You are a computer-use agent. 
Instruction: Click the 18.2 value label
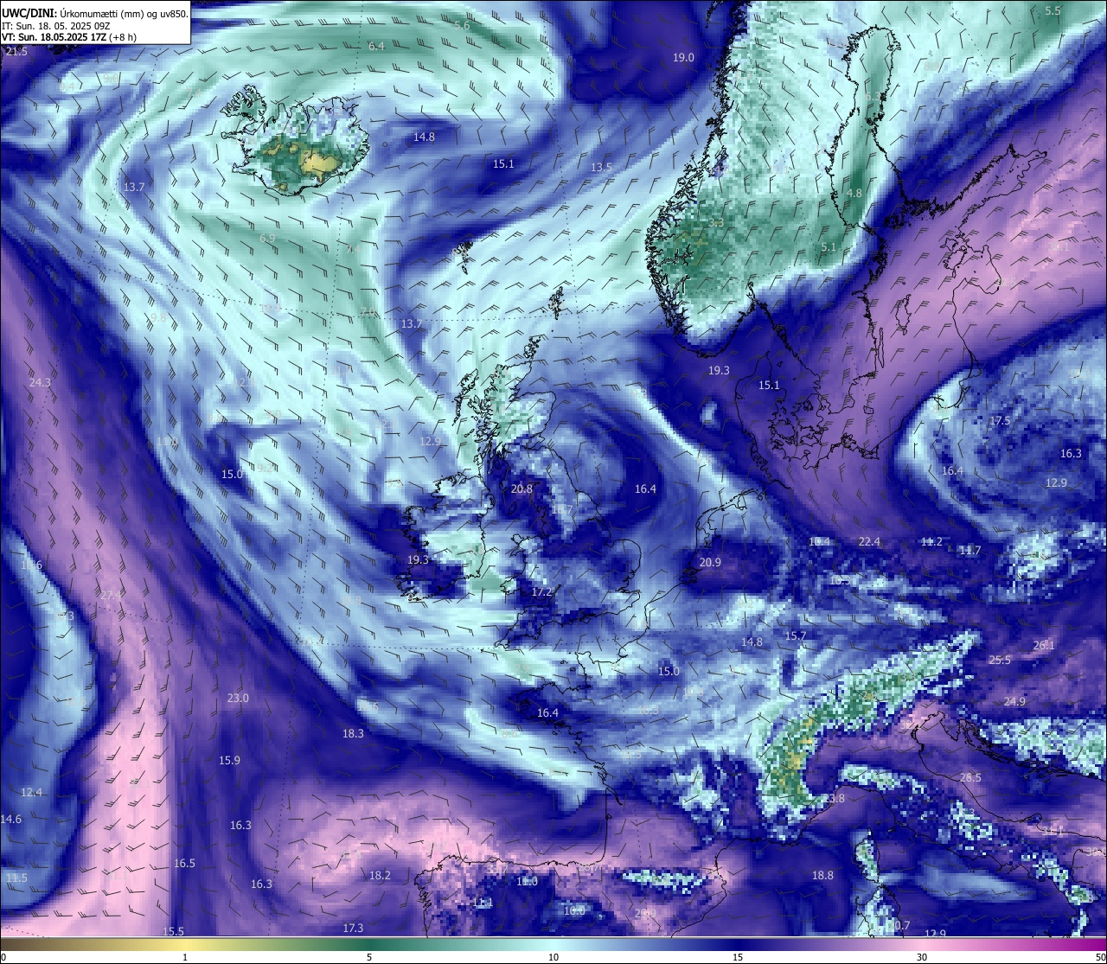coord(380,875)
